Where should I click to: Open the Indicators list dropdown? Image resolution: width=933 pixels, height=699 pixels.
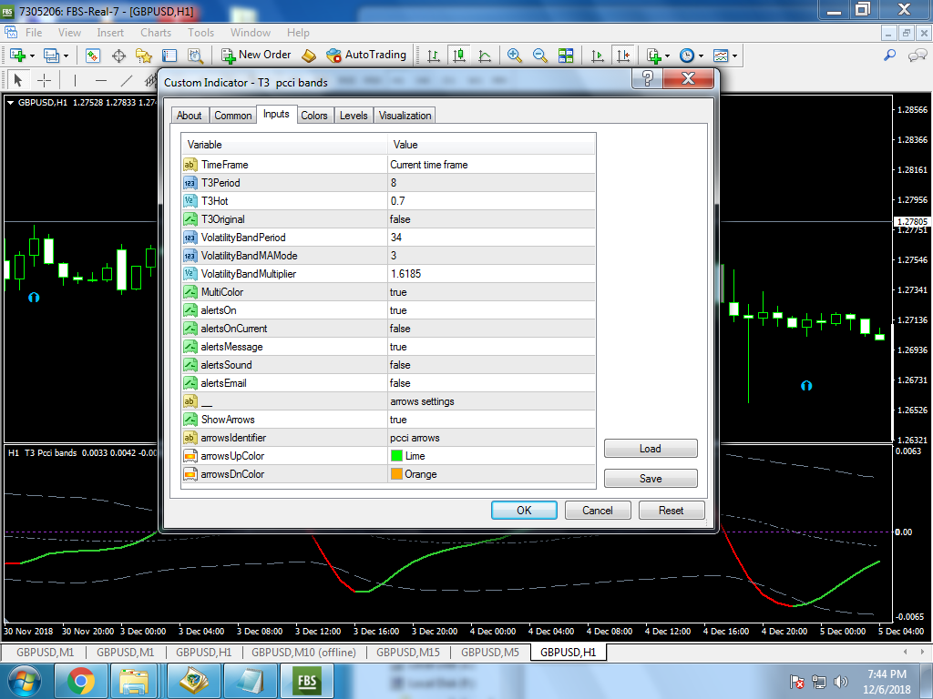point(656,56)
